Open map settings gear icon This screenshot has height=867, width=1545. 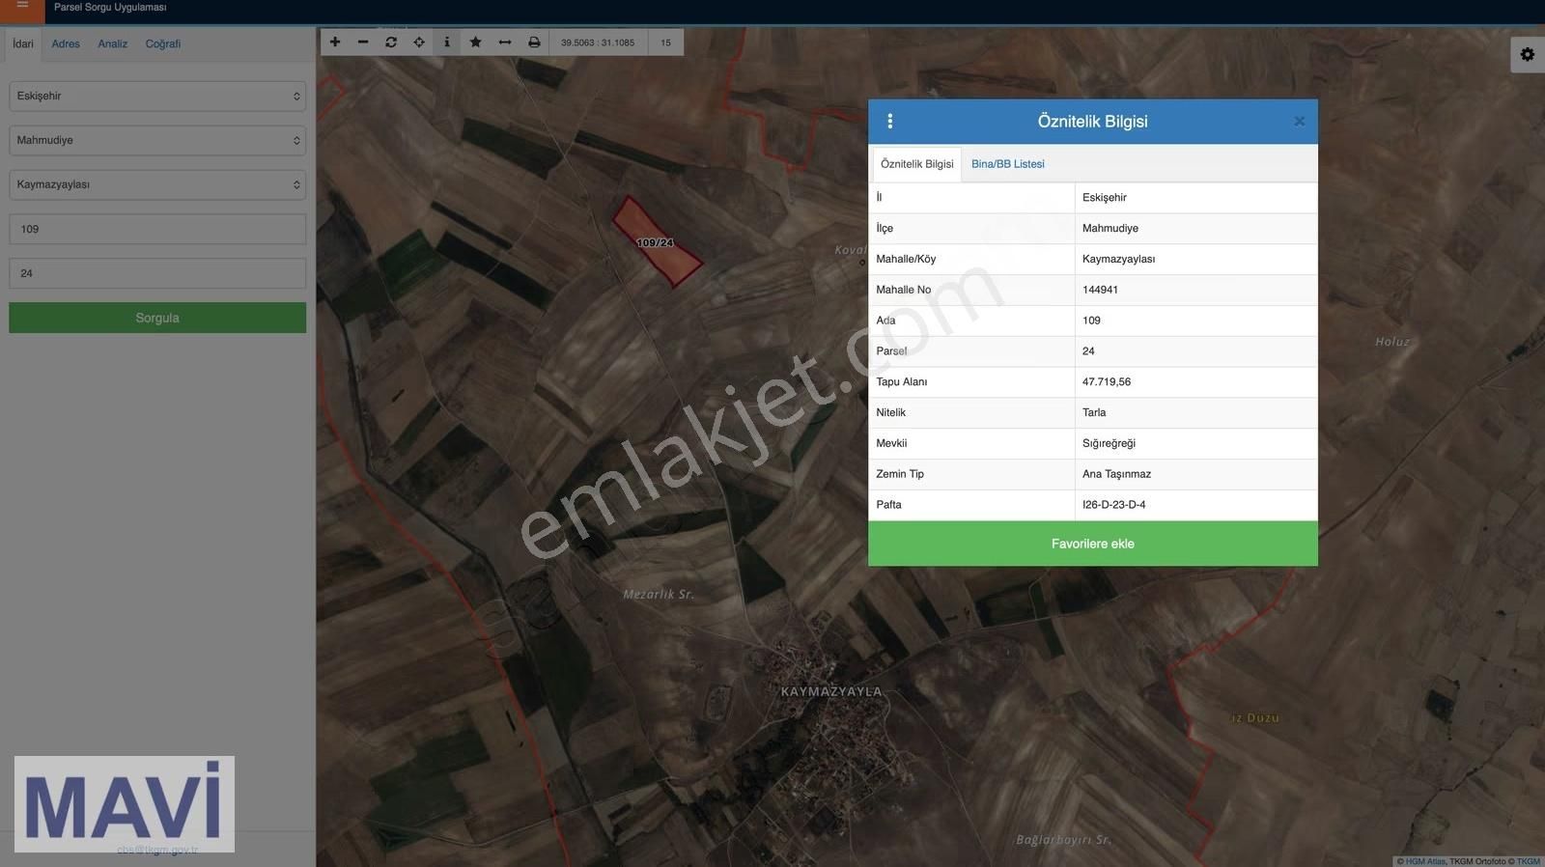(1527, 54)
